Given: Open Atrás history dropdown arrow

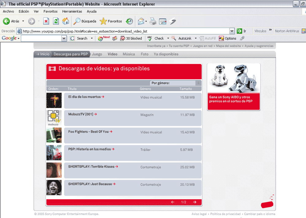Looking at the screenshot, I should [23, 21].
